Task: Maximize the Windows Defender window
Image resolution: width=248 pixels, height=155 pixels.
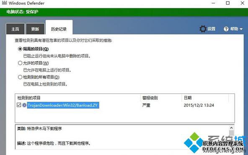Action: click(x=228, y=3)
